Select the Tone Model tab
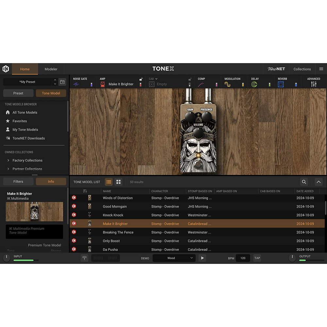 51,93
